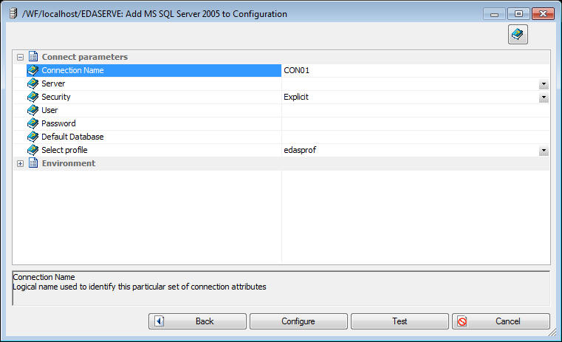Maximize the configuration window
The image size is (562, 342).
(518, 13)
